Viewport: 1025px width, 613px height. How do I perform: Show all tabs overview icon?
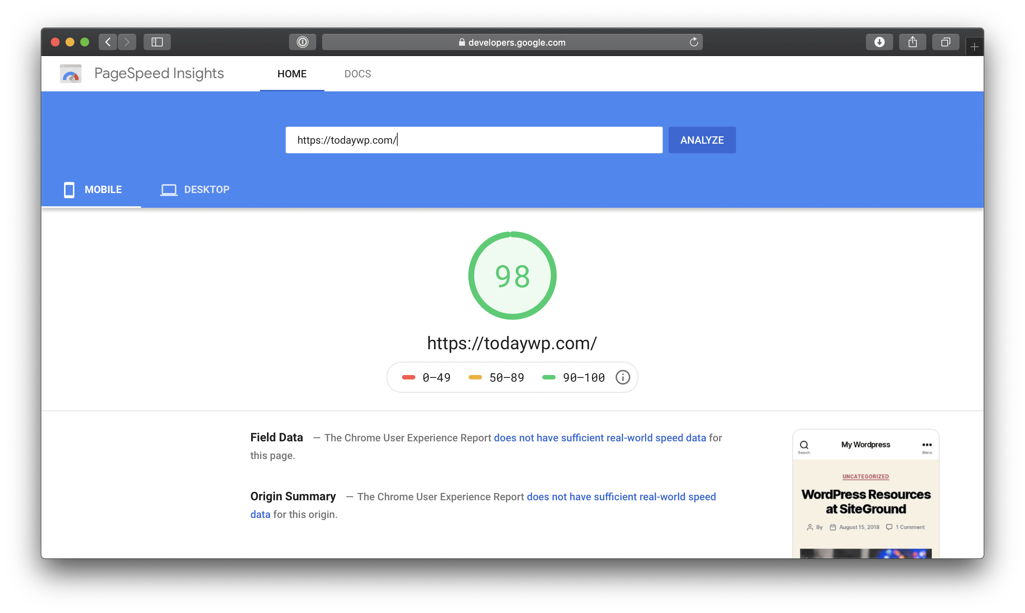coord(945,42)
